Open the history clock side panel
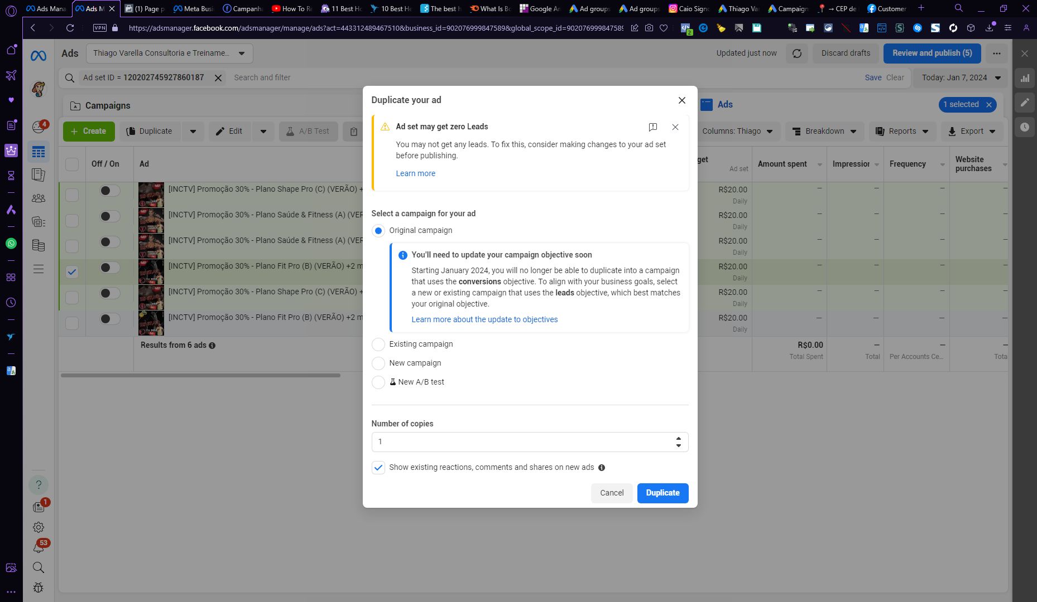Viewport: 1037px width, 602px height. (x=1025, y=127)
